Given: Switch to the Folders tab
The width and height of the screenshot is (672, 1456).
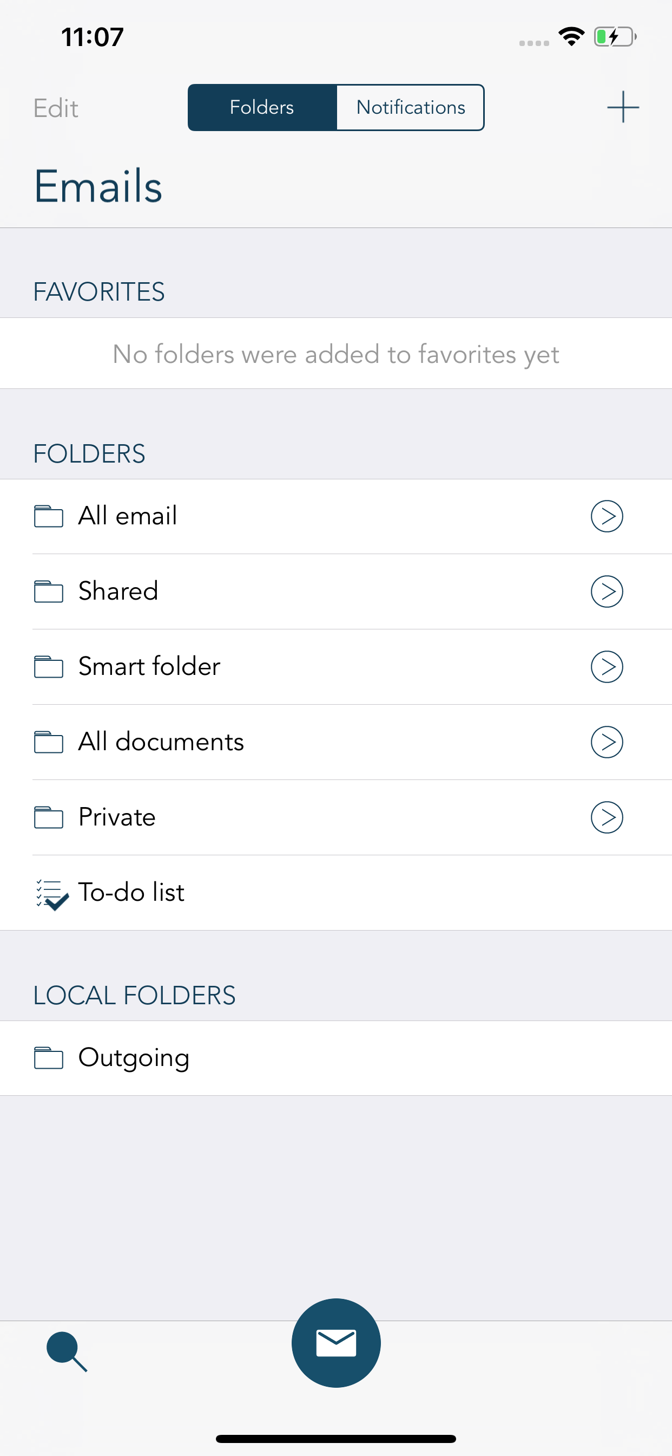Looking at the screenshot, I should coord(262,107).
